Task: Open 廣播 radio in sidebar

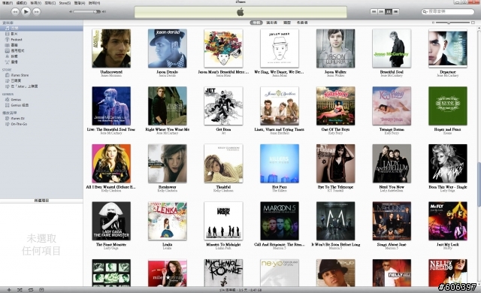Action: coord(41,62)
